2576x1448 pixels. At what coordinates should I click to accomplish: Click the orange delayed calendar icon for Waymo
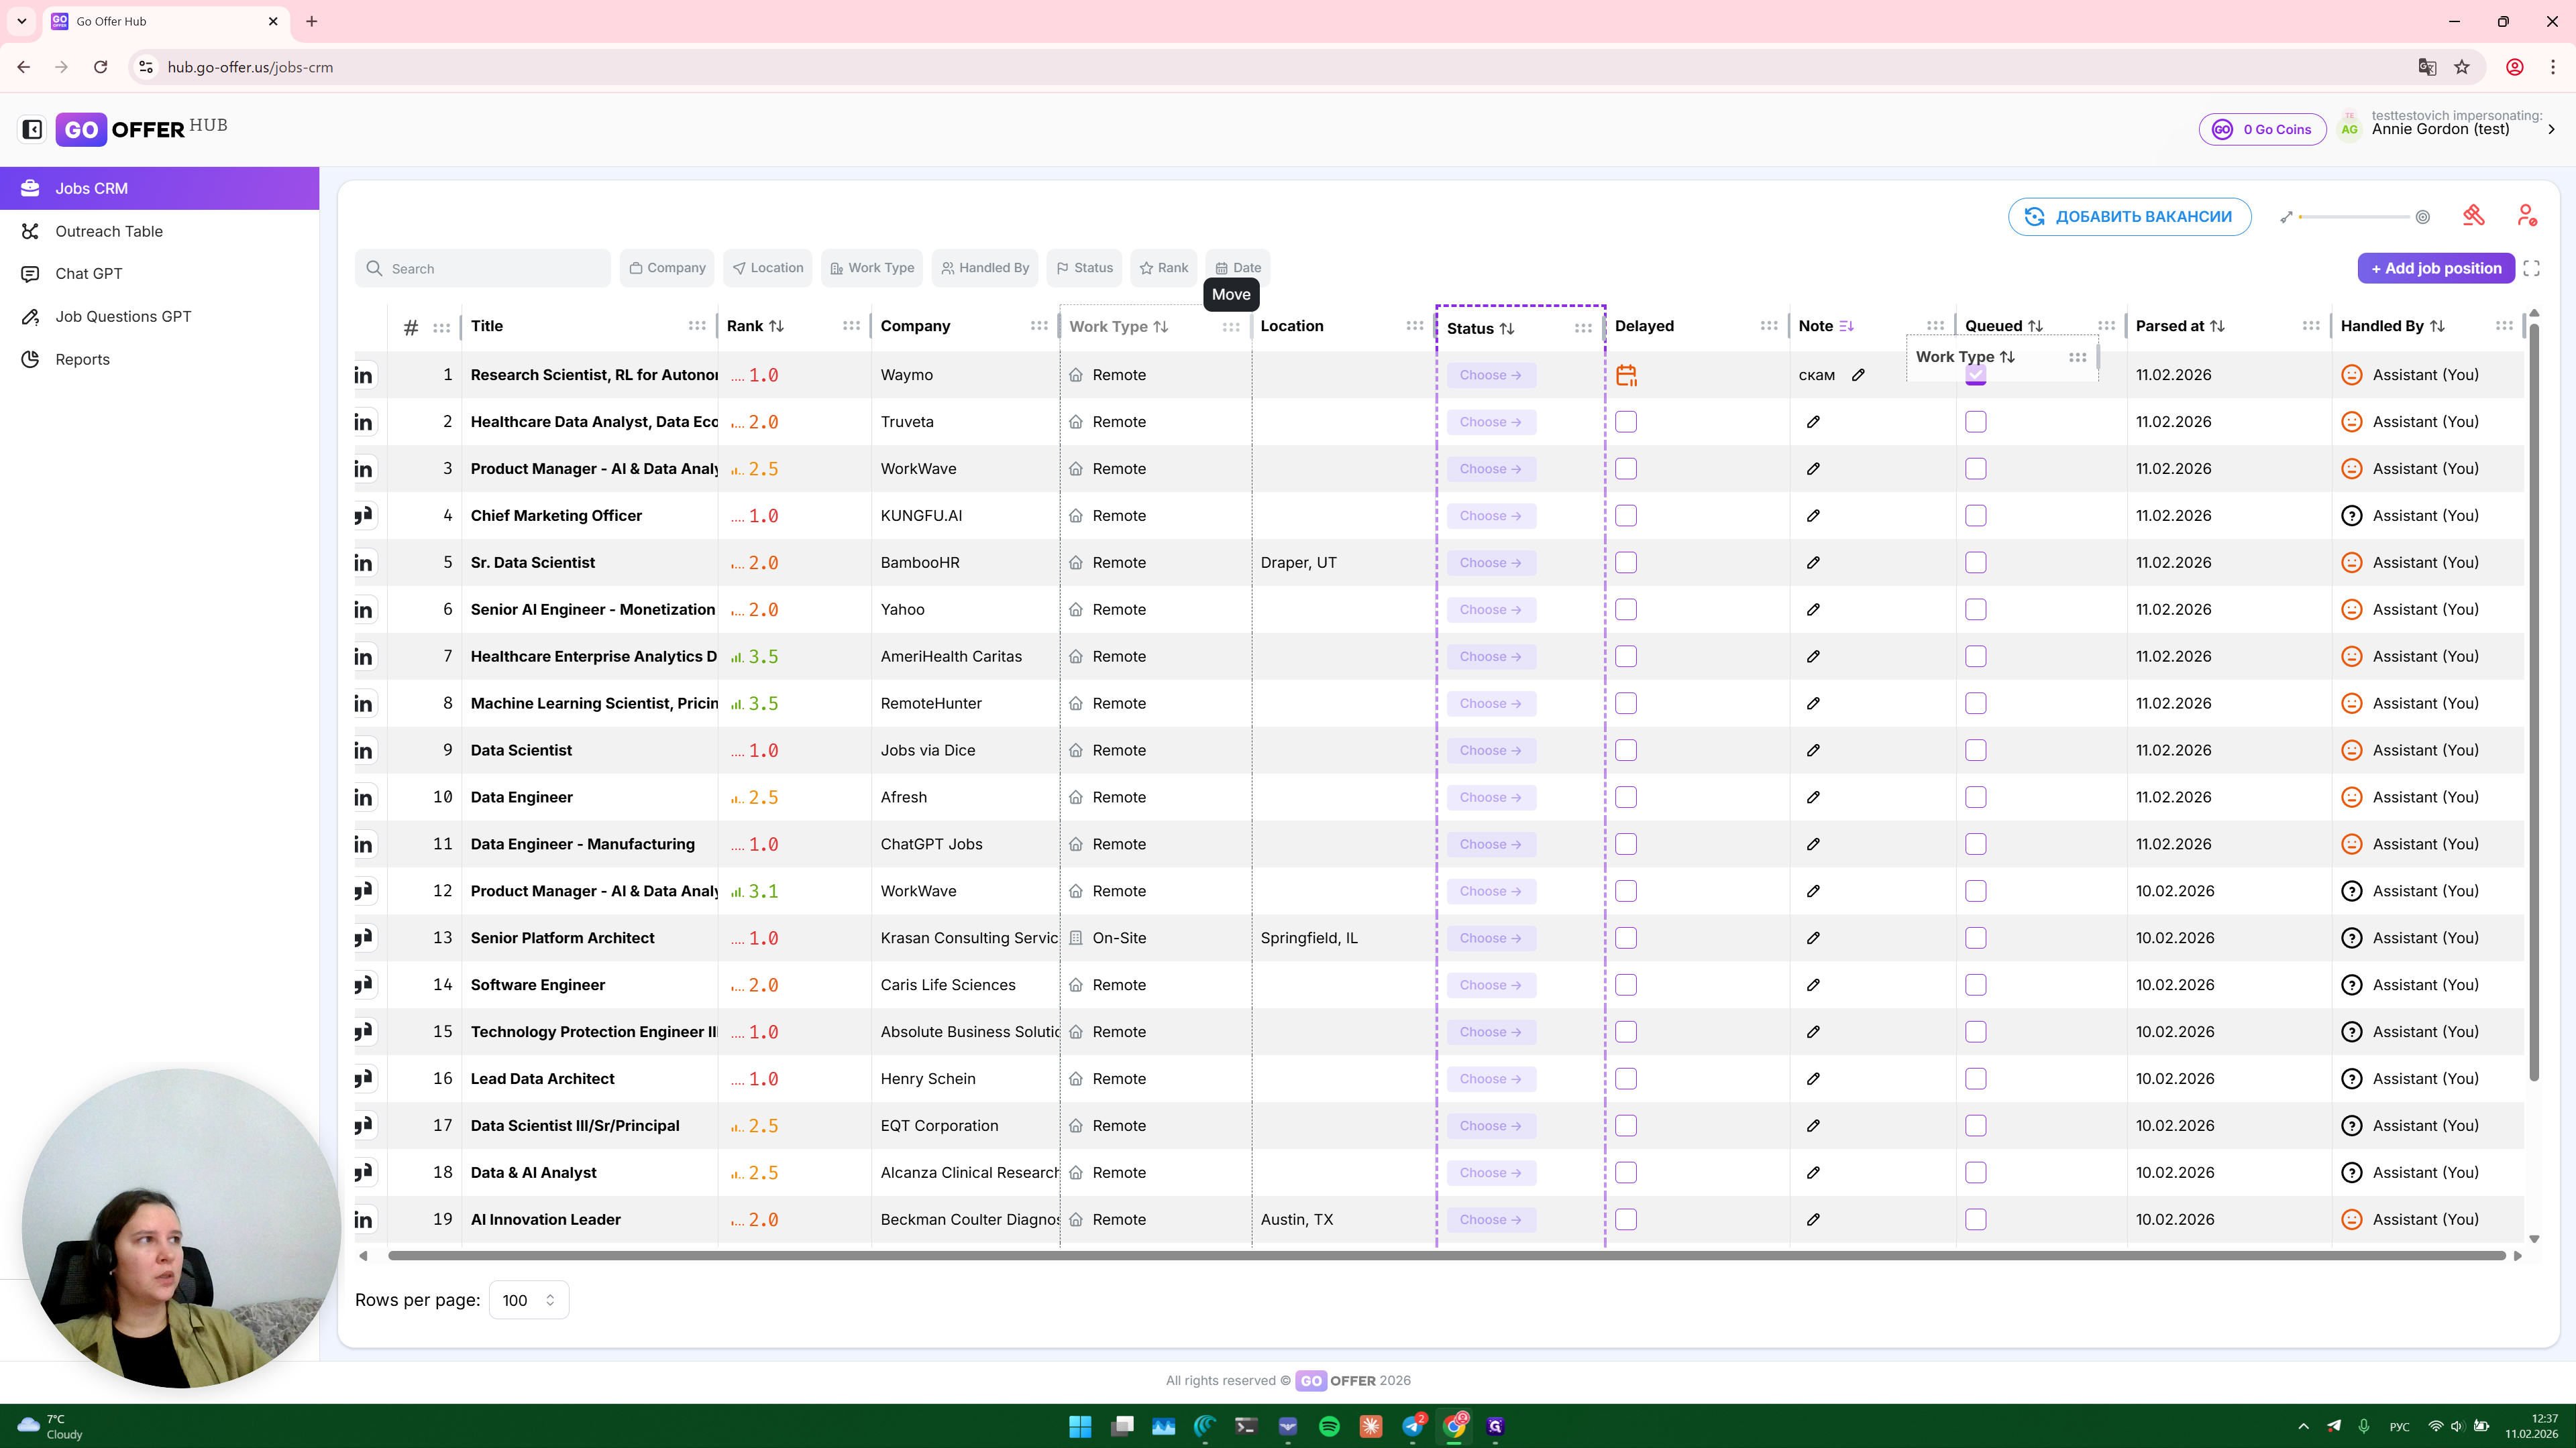1626,375
